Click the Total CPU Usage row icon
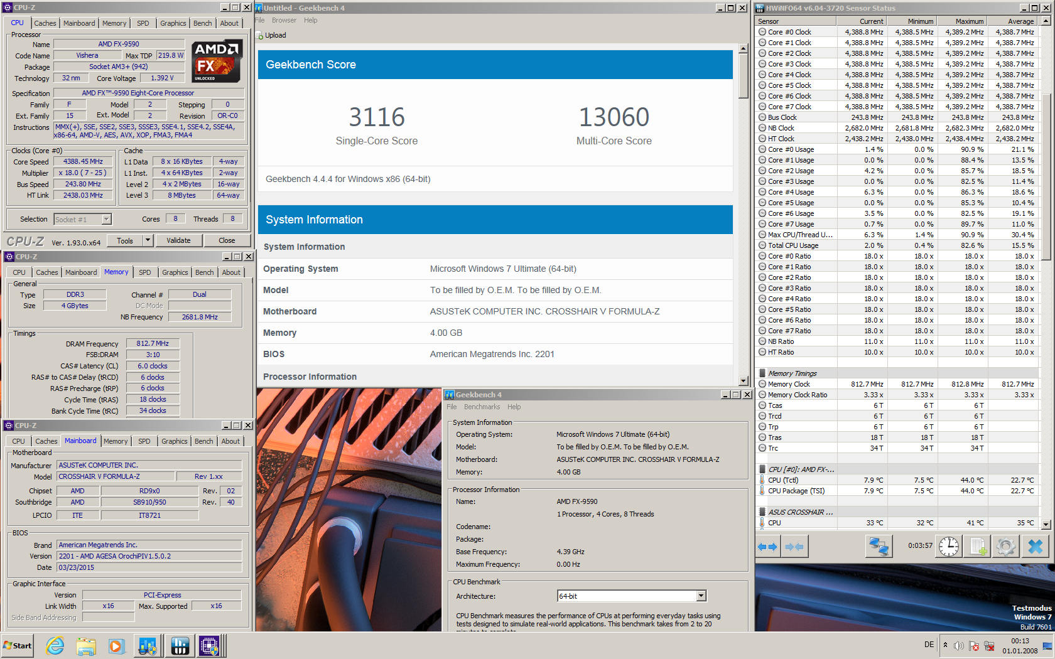The width and height of the screenshot is (1055, 659). 762,245
